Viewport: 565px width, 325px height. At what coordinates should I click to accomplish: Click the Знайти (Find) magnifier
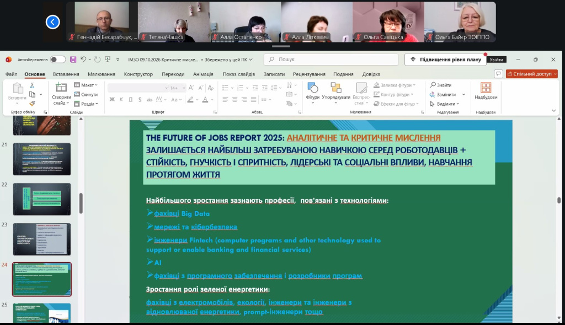click(441, 85)
